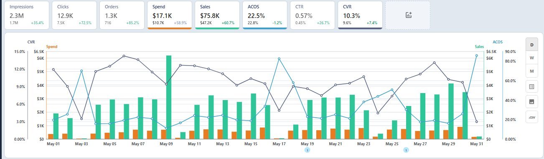
Task: Switch chart to monthly view (M)
Action: (531, 71)
